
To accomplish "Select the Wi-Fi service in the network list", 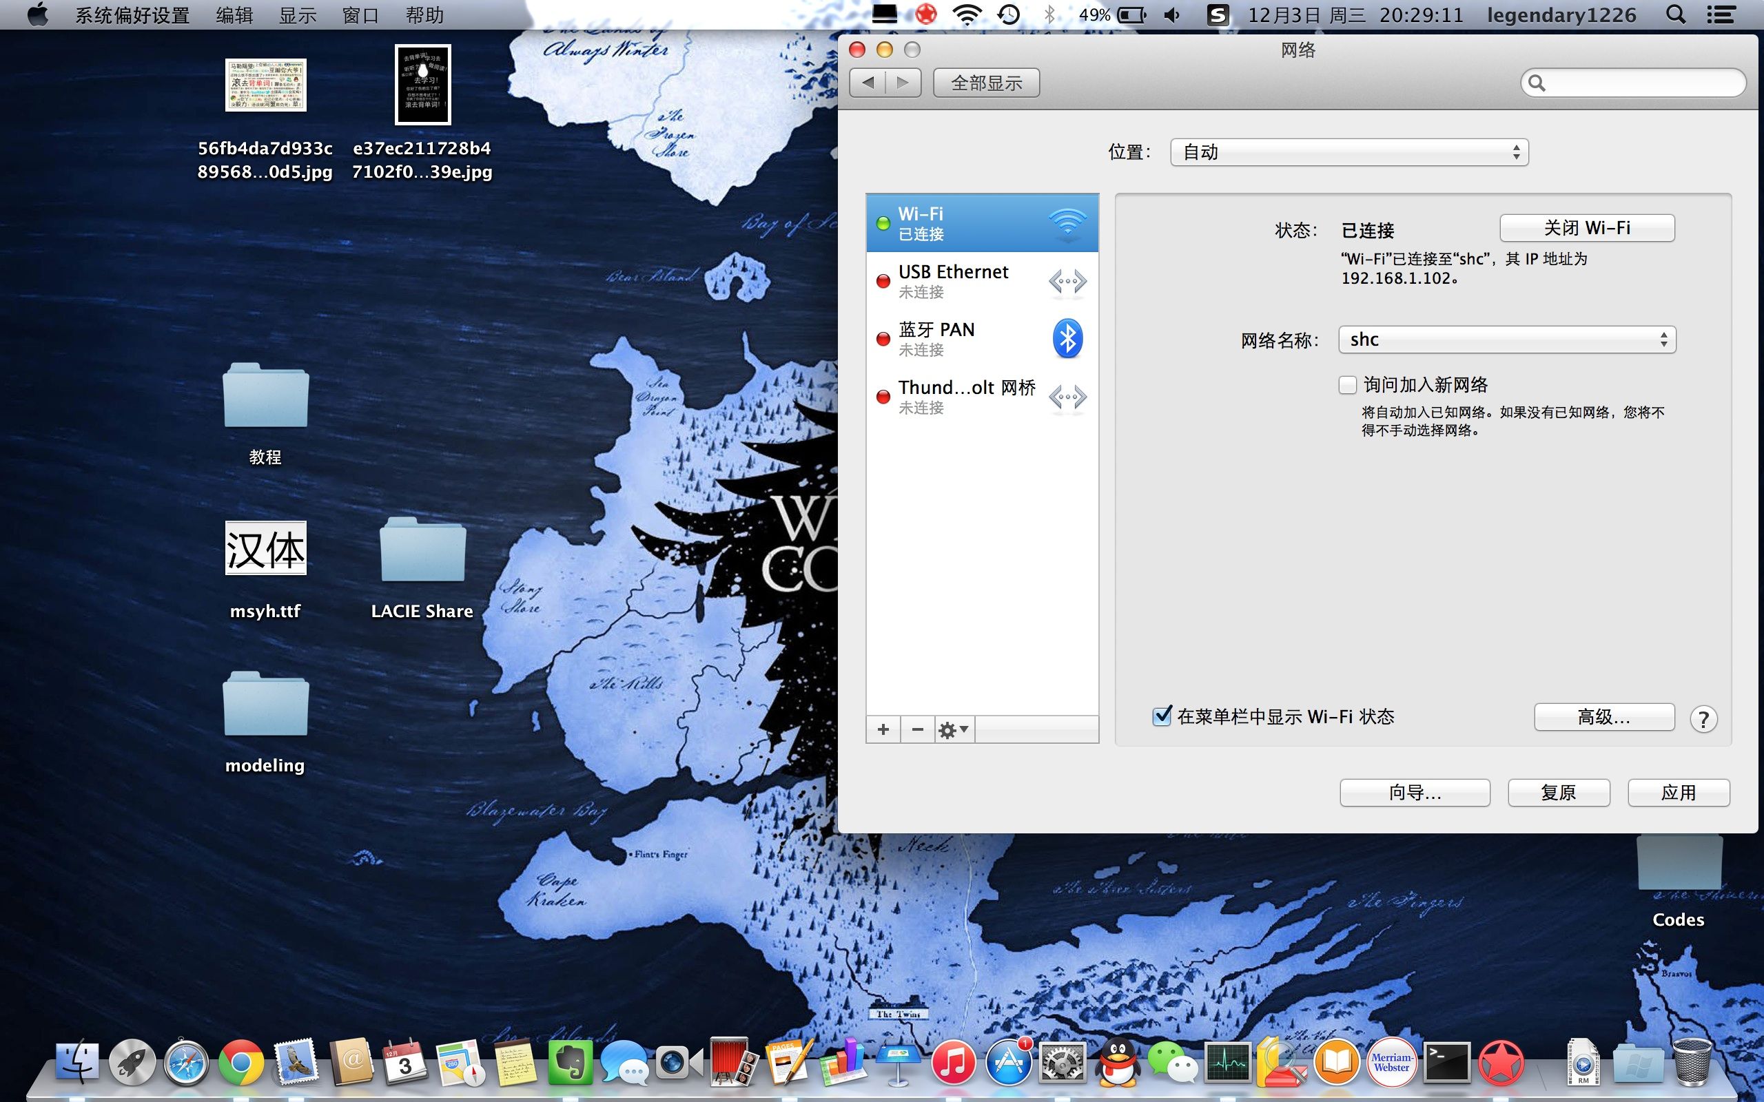I will pos(982,223).
